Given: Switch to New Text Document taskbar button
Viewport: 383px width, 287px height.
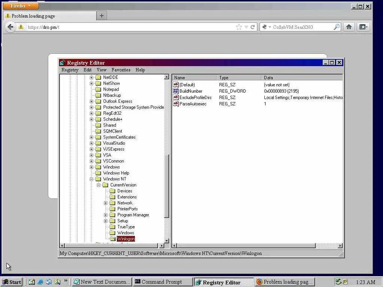Looking at the screenshot, I should point(102,282).
